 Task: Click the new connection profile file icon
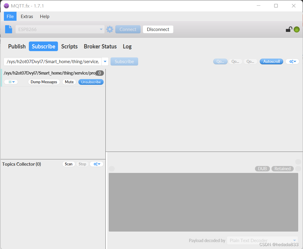8,29
